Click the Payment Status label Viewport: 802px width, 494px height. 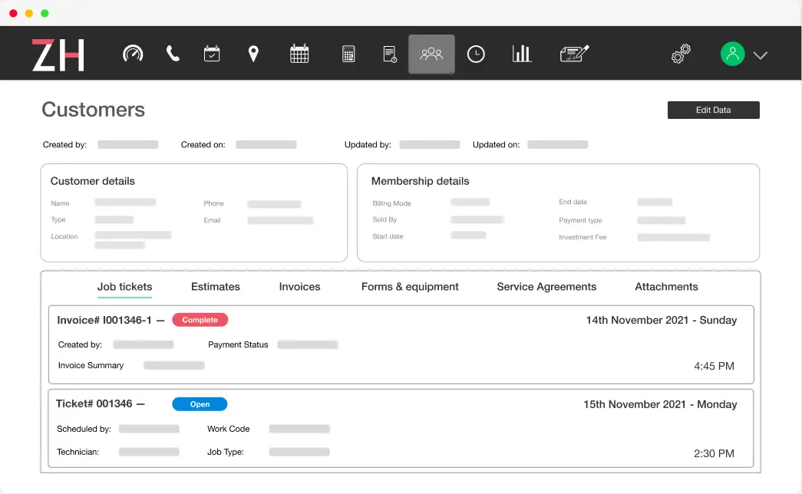[x=238, y=344]
